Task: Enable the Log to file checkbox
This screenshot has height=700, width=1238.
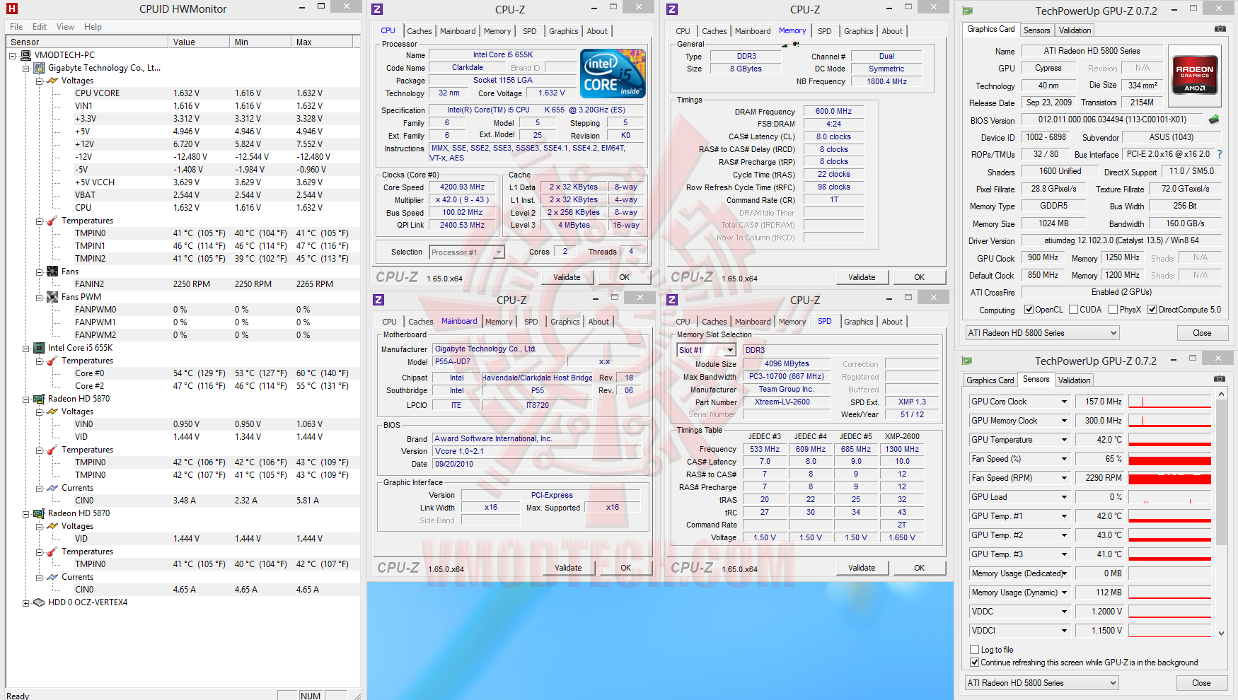Action: [975, 650]
